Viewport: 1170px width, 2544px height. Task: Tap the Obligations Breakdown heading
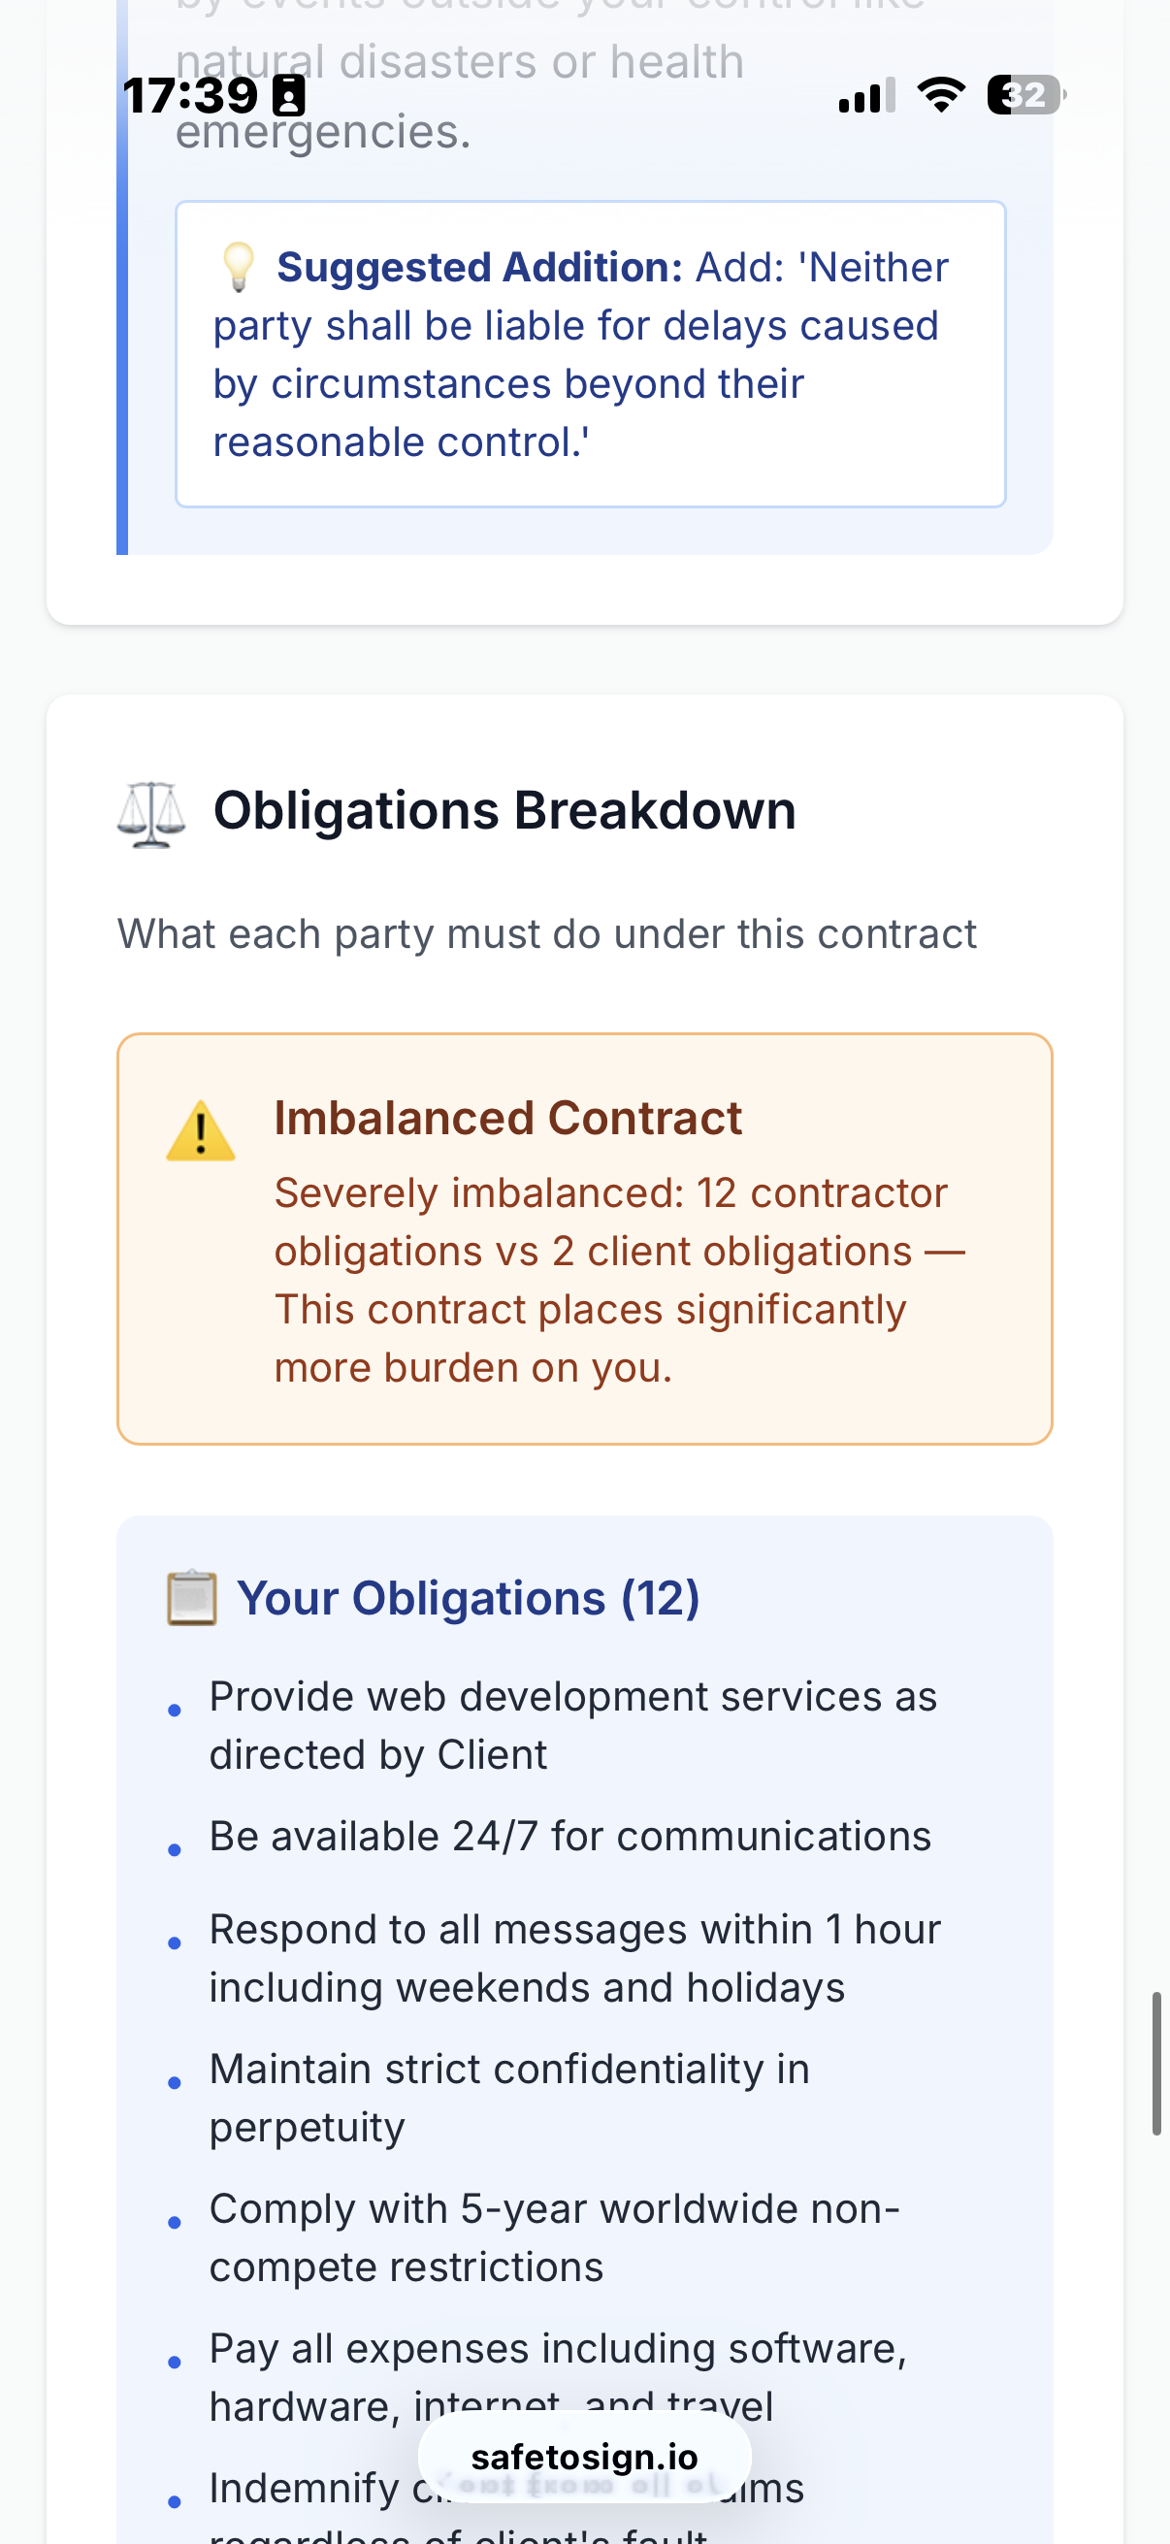(x=504, y=811)
